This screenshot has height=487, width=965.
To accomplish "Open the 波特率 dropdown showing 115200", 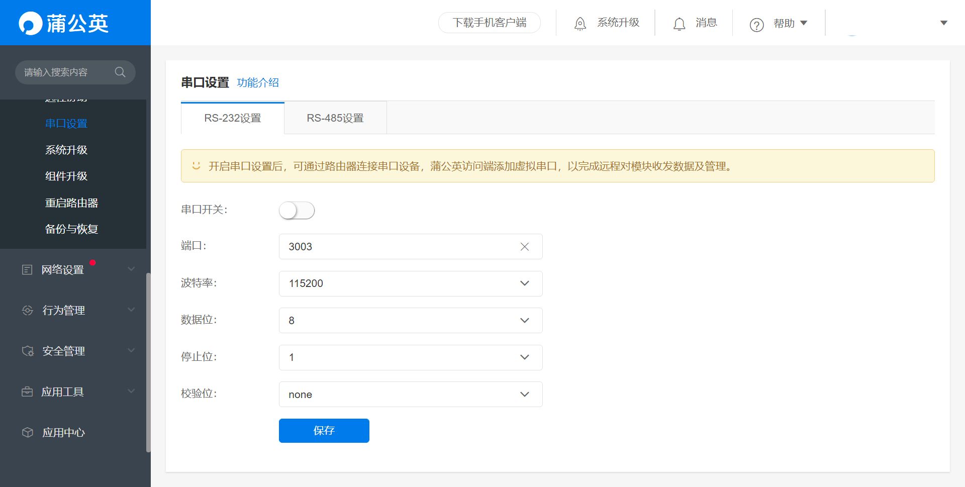I will [x=410, y=283].
